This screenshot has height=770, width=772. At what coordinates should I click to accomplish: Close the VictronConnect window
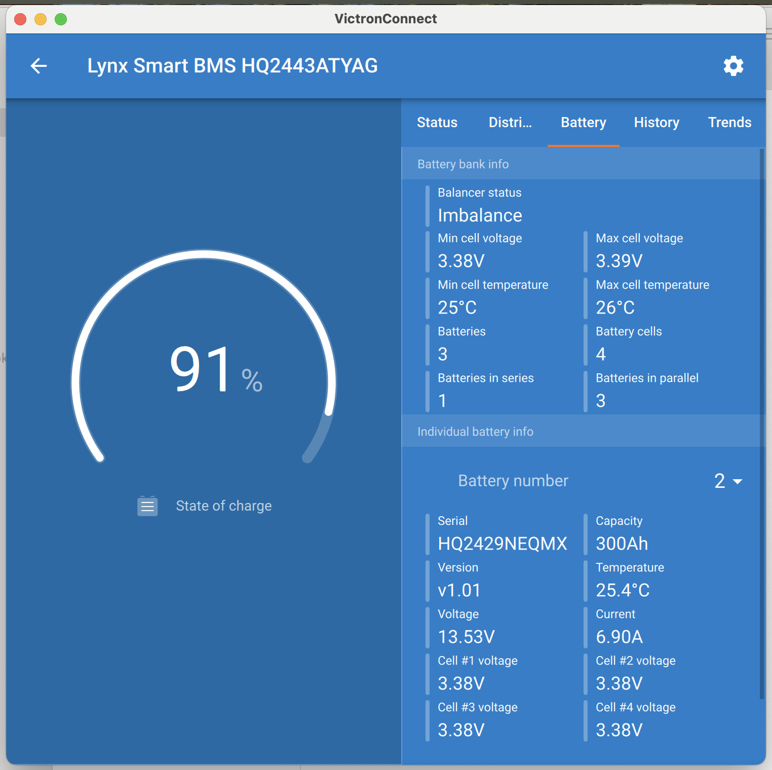[x=20, y=19]
